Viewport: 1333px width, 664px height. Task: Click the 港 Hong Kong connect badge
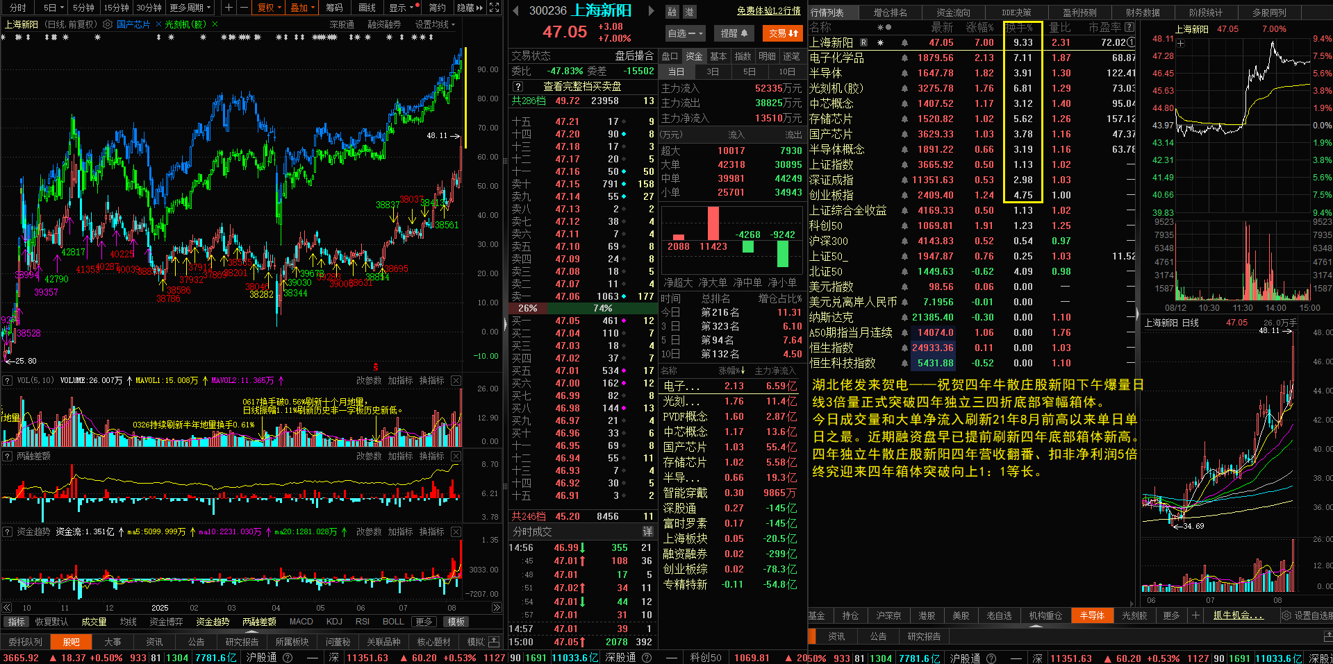point(689,12)
